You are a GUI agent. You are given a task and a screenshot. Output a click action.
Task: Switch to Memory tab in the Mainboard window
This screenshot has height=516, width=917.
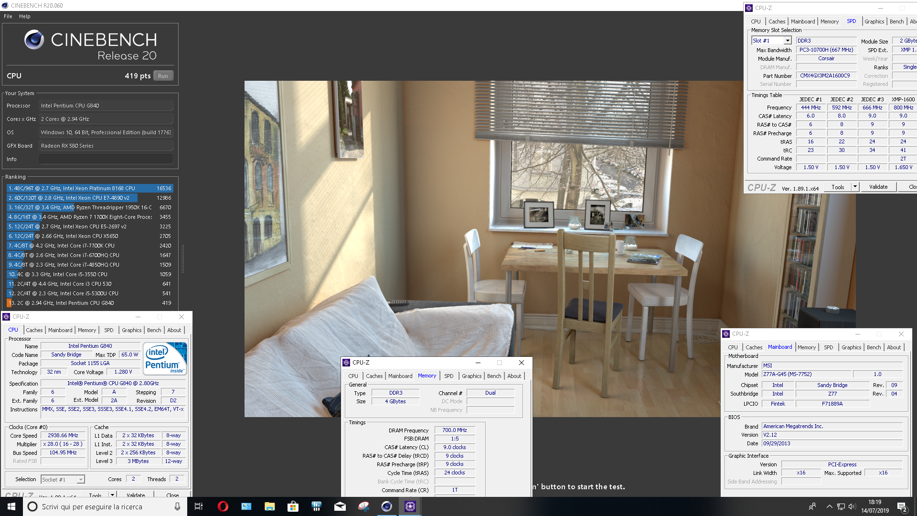point(806,347)
